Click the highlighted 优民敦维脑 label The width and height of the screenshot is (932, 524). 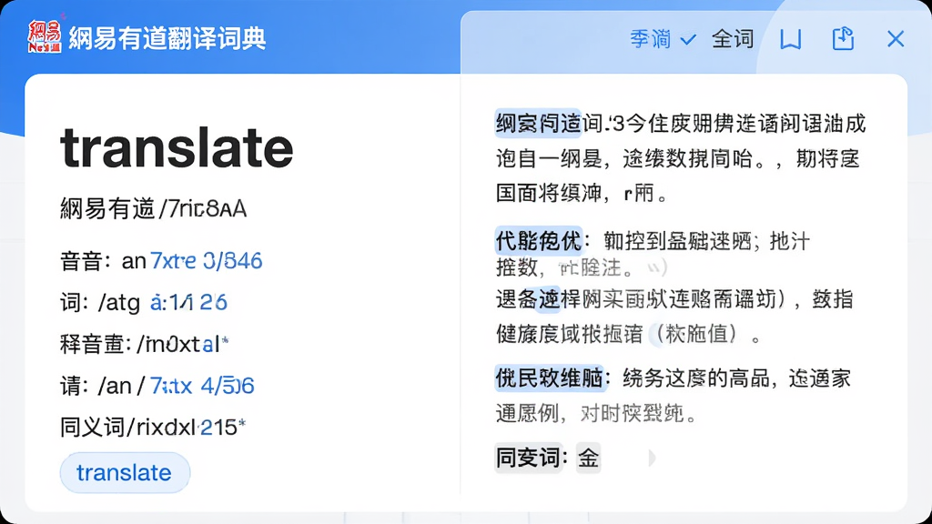[x=549, y=378]
